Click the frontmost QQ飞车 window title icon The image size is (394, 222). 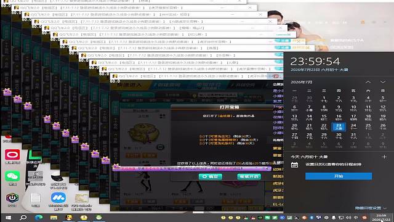tap(115, 76)
